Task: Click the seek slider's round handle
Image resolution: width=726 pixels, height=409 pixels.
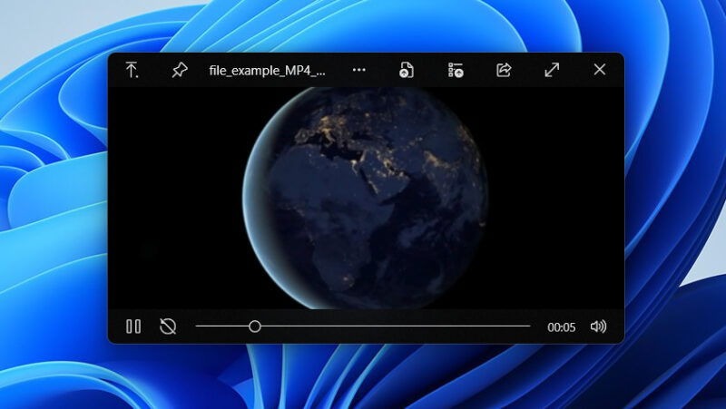Action: (x=255, y=326)
